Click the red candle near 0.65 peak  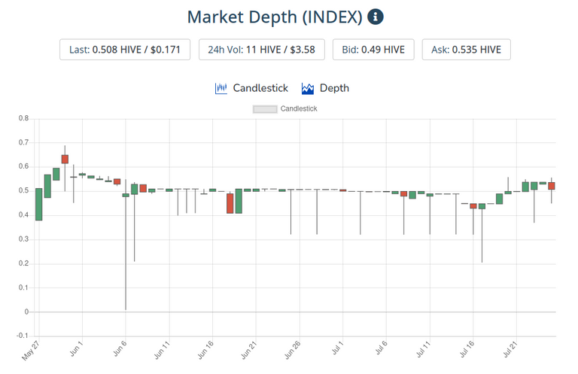pos(65,160)
